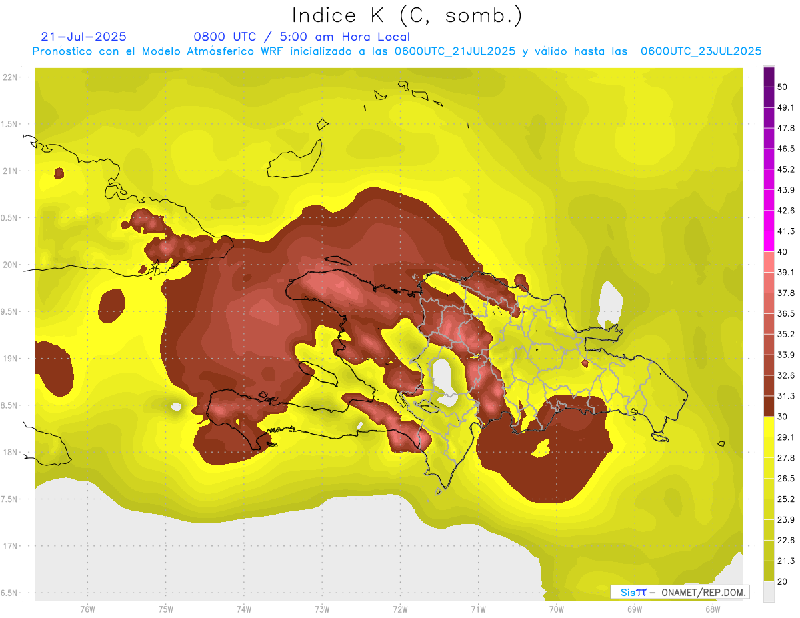Screen dimensions: 800x618
Task: Click the colorbar value "36.5"
Action: [786, 313]
